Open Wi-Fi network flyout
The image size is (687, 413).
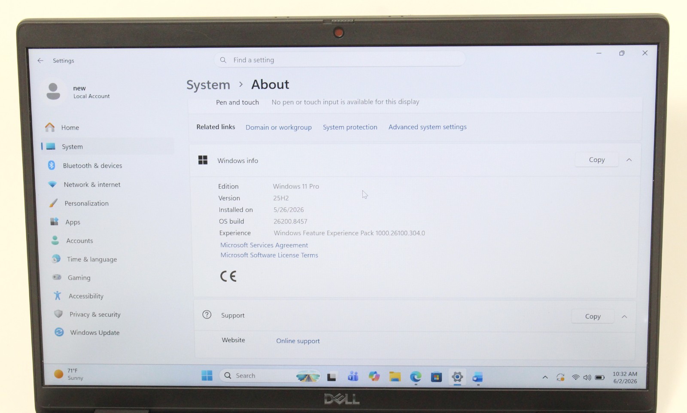click(x=575, y=377)
